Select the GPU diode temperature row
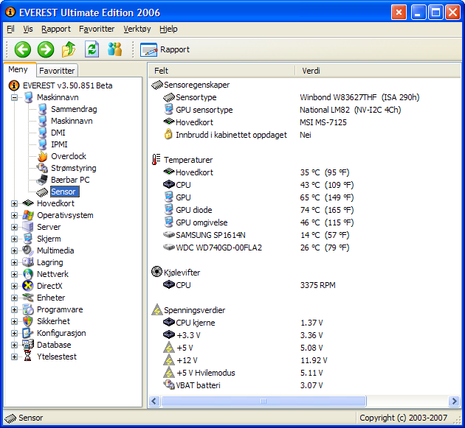 (304, 210)
